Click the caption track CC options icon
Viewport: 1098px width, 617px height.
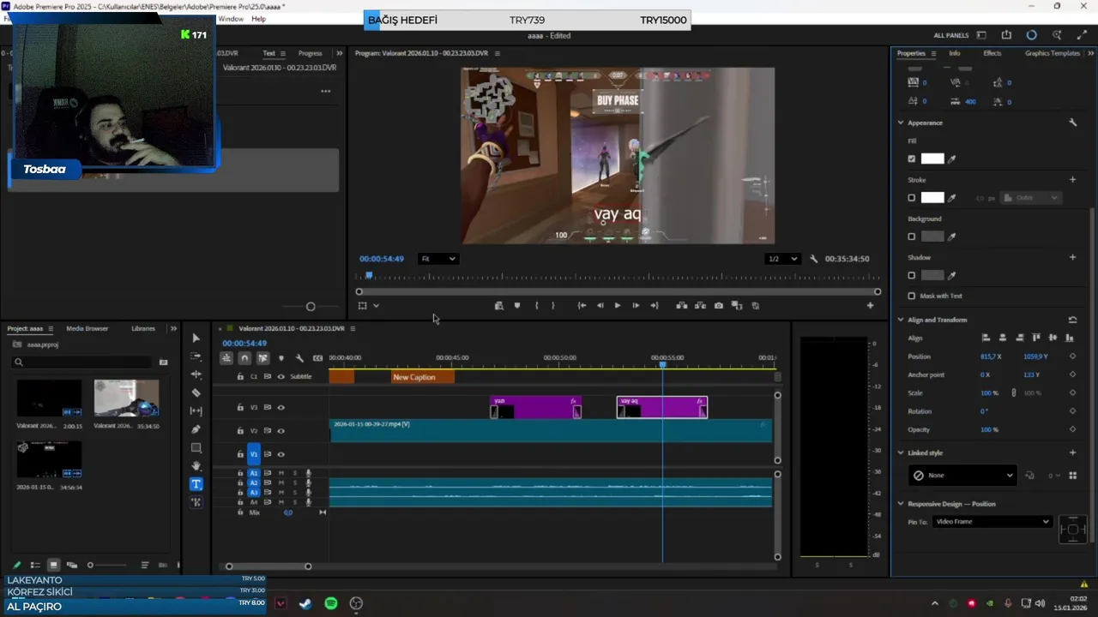click(317, 358)
